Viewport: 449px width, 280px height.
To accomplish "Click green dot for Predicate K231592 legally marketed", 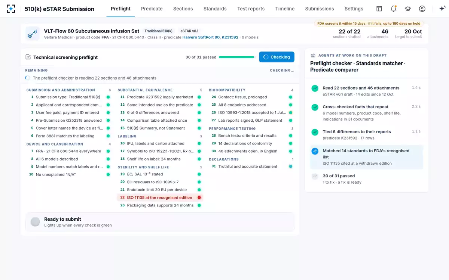I will pyautogui.click(x=199, y=97).
